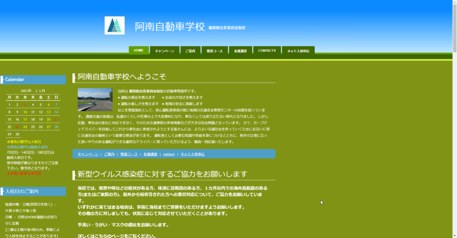Select November 10 on the calendar
This screenshot has width=457, height=238.
point(25,112)
